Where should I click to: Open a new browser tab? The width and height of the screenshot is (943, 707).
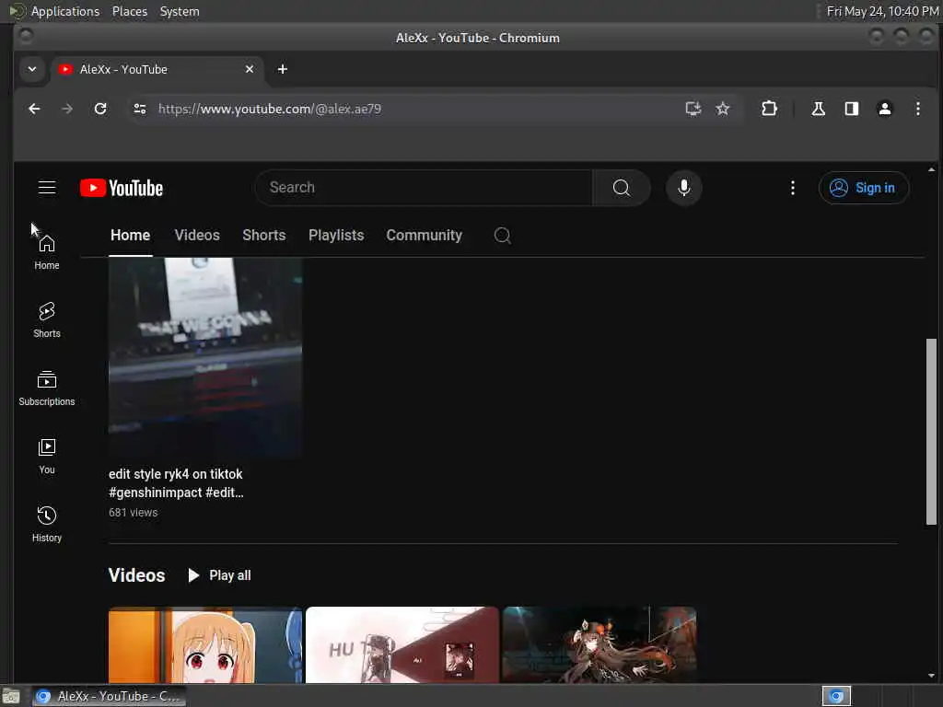(x=282, y=69)
